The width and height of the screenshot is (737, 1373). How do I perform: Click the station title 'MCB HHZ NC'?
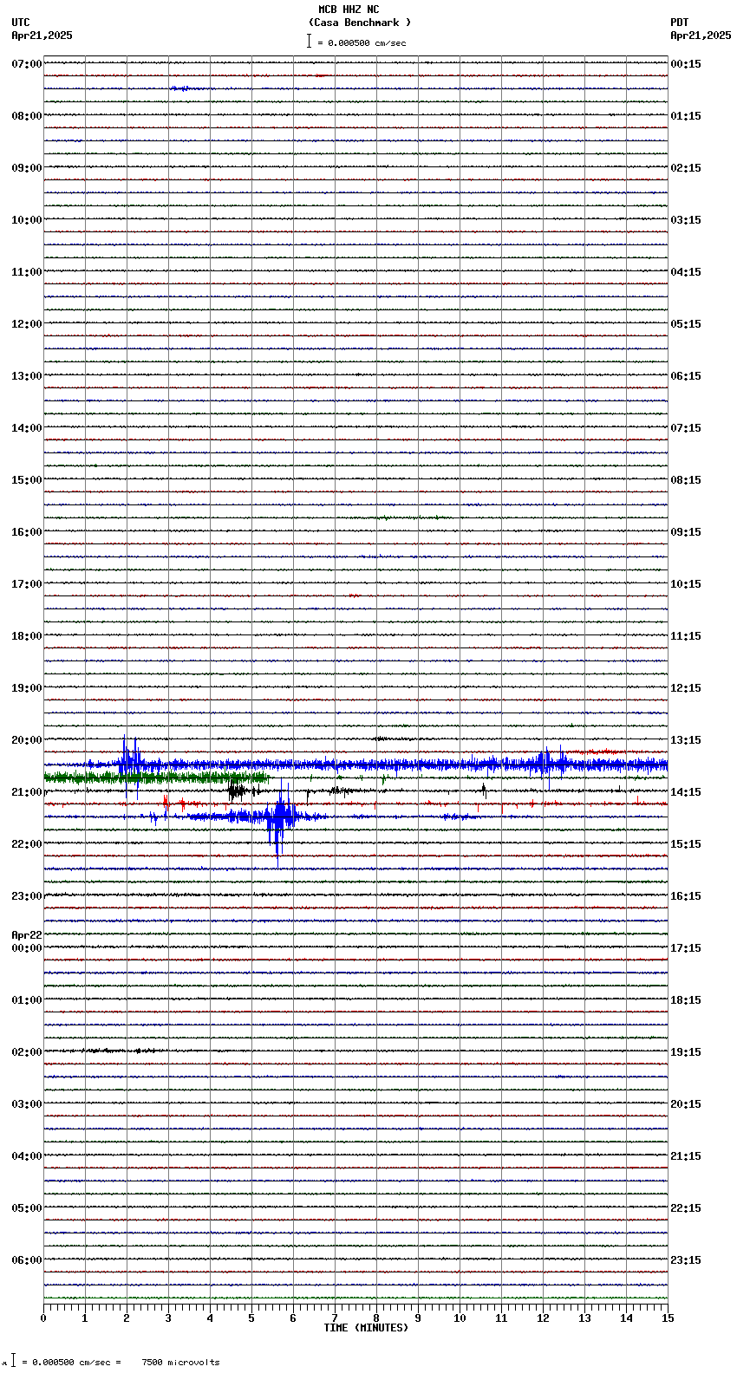point(349,10)
